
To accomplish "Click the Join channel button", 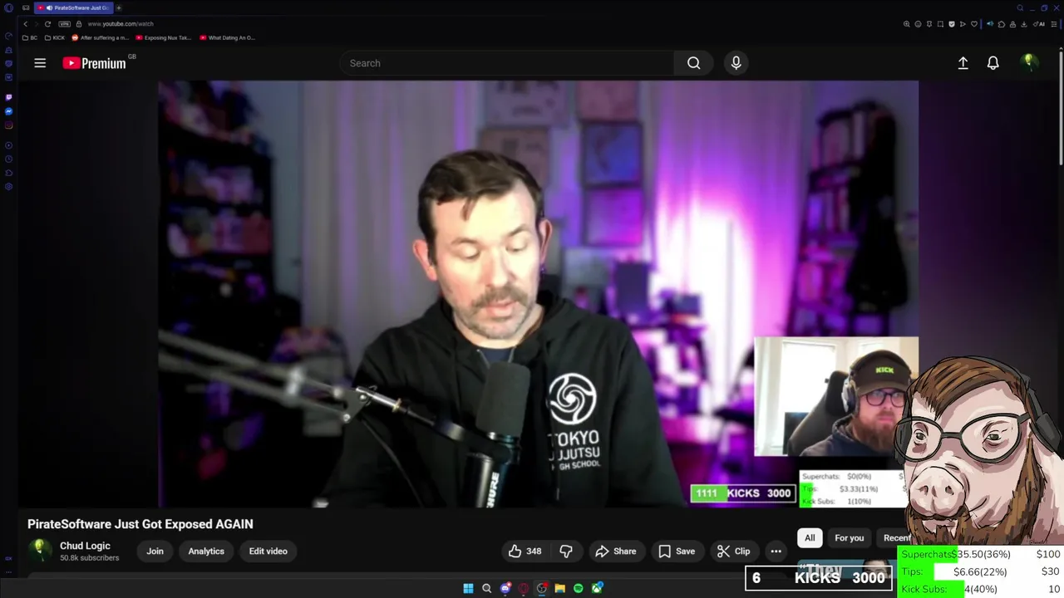I will click(155, 551).
